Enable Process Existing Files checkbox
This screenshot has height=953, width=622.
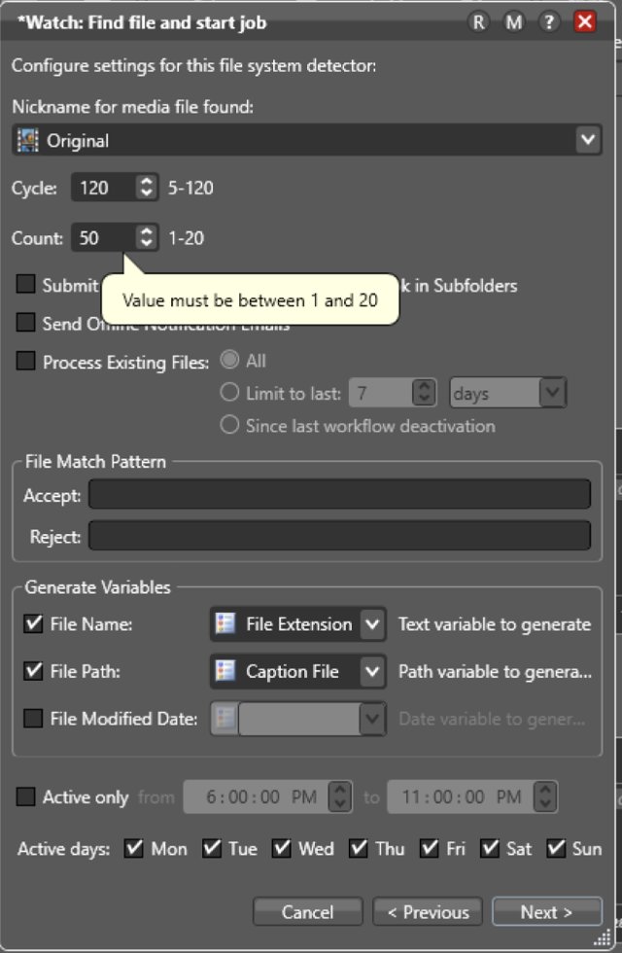tap(25, 361)
